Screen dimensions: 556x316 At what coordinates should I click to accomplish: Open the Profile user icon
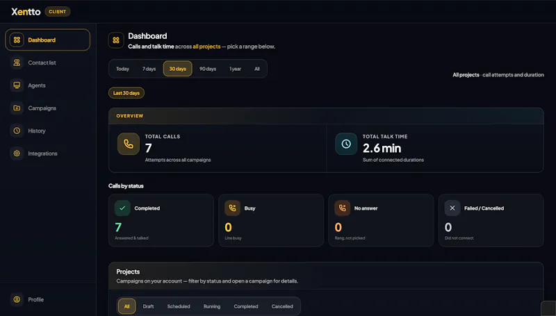(17, 299)
